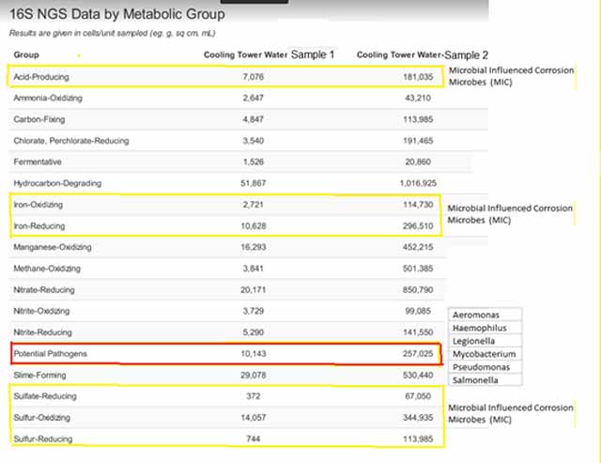Image resolution: width=601 pixels, height=463 pixels.
Task: Select the Potential Pathogens row label
Action: tap(52, 355)
